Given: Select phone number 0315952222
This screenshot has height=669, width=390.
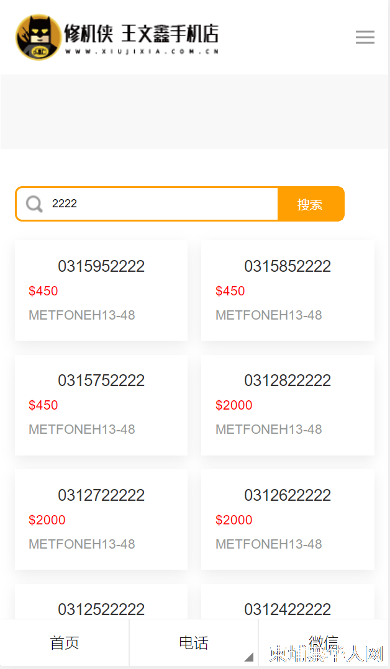Looking at the screenshot, I should (101, 266).
